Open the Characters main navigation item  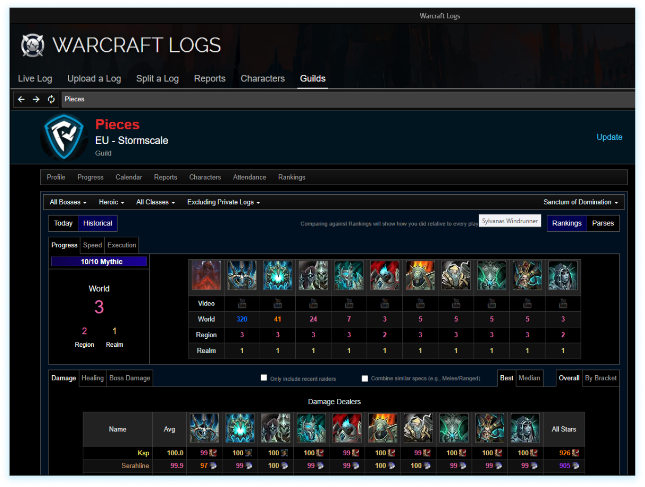click(263, 79)
